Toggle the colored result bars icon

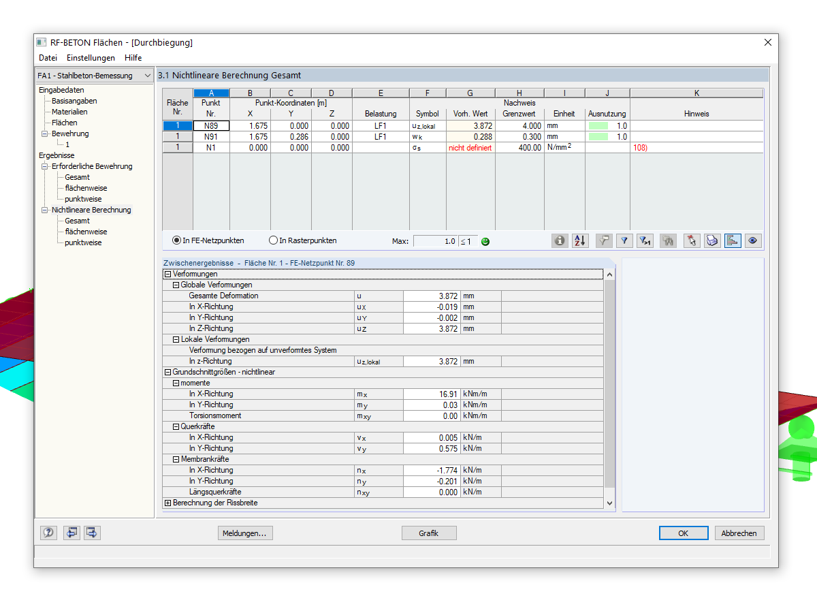[x=733, y=240]
